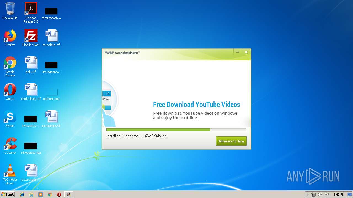
Task: Click the installer's taskbar button
Action: pos(68,194)
